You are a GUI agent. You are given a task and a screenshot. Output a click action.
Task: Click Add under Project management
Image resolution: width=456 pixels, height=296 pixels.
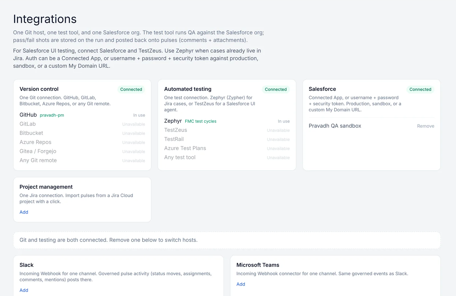tap(24, 212)
